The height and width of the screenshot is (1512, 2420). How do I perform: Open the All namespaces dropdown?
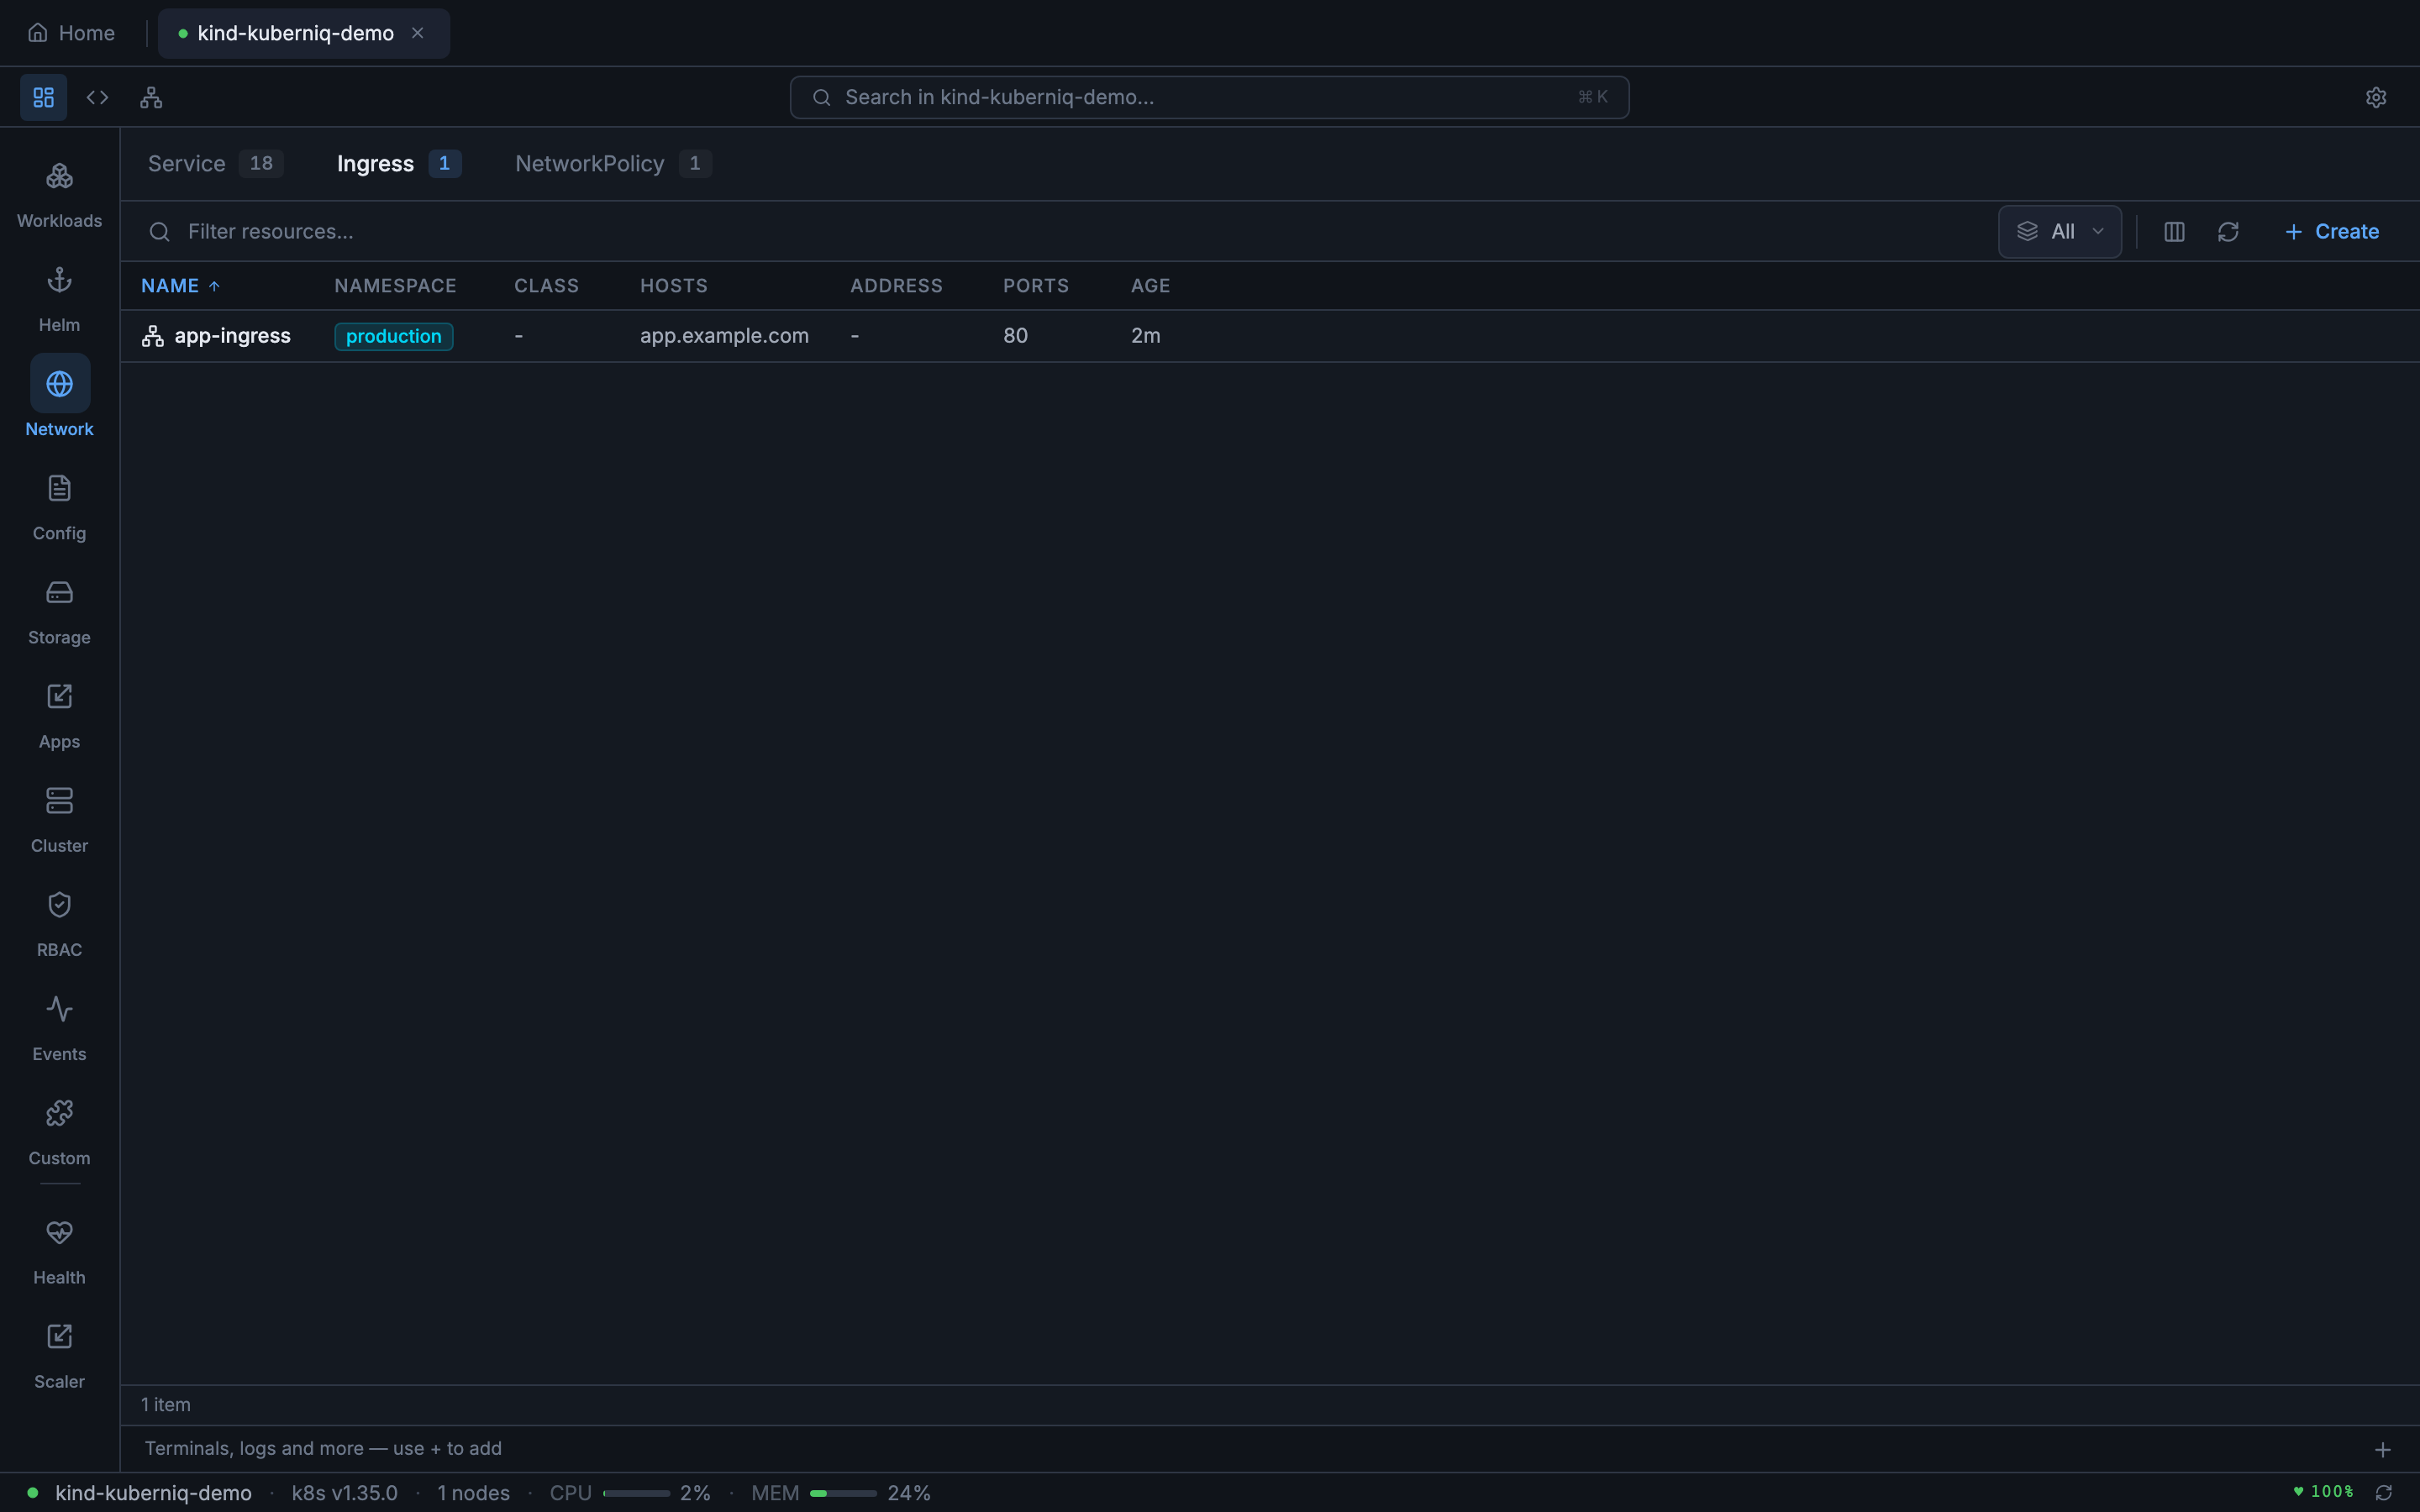click(x=2059, y=231)
